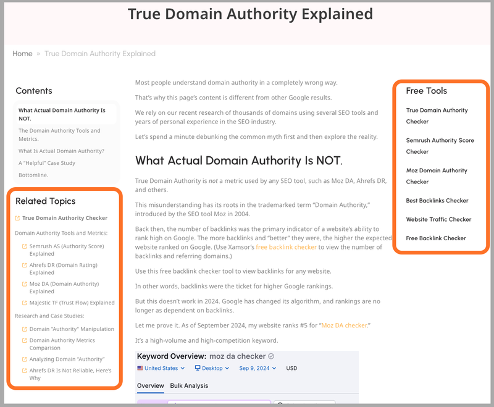
Task: Switch to the Bulk Analysis tab
Action: 188,385
